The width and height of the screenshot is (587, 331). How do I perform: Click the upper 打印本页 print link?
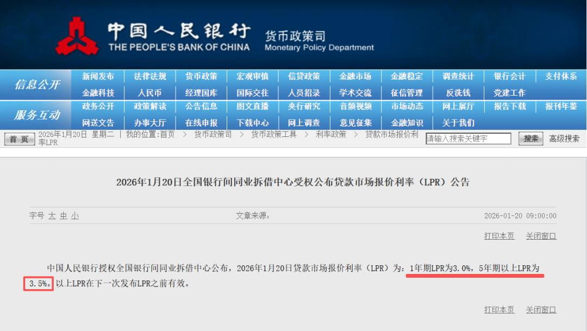click(499, 236)
